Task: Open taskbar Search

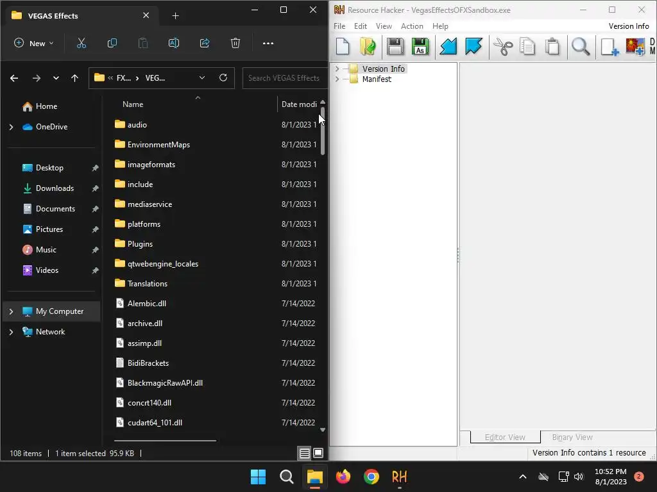Action: click(287, 477)
